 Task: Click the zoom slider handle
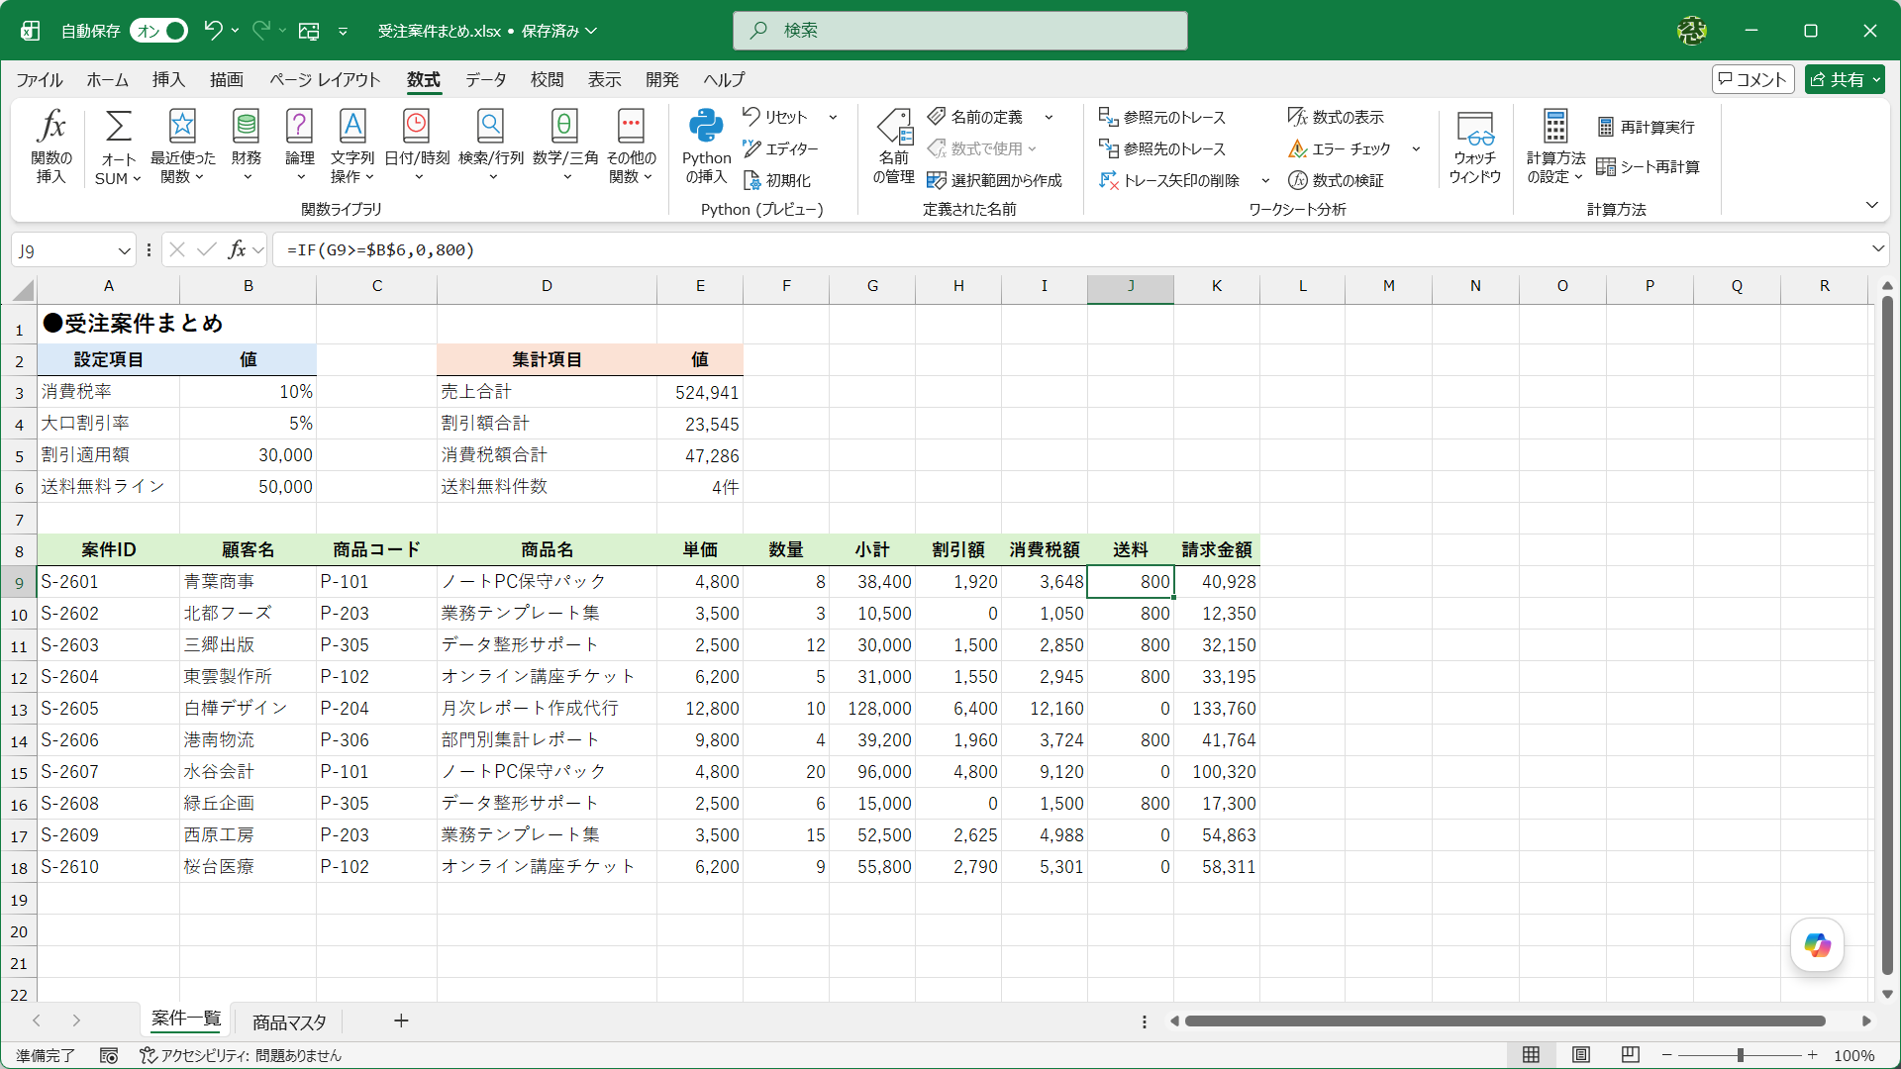pyautogui.click(x=1740, y=1055)
